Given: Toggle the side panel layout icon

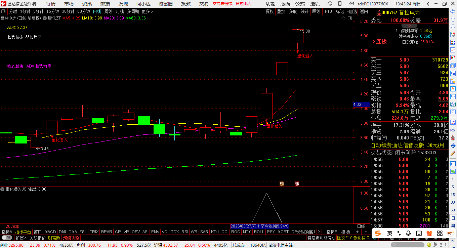Looking at the screenshot, I should pyautogui.click(x=350, y=18).
